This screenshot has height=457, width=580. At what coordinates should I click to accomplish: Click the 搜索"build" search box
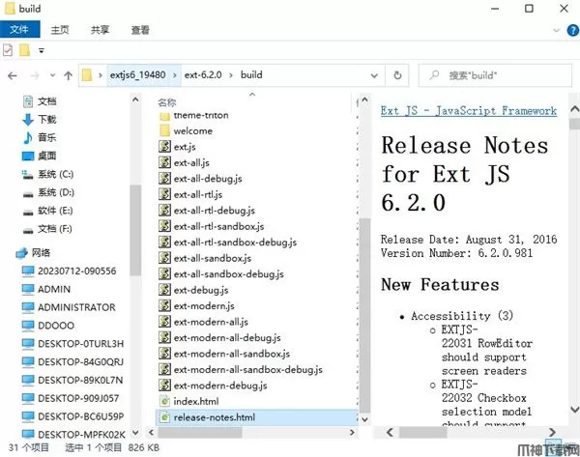(495, 75)
